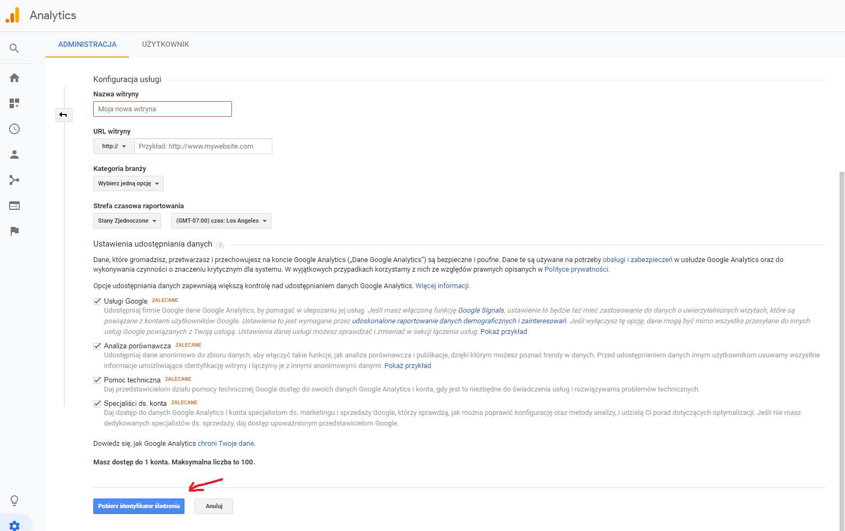Open Behavior window icon in sidebar
Image resolution: width=845 pixels, height=531 pixels.
click(x=14, y=206)
